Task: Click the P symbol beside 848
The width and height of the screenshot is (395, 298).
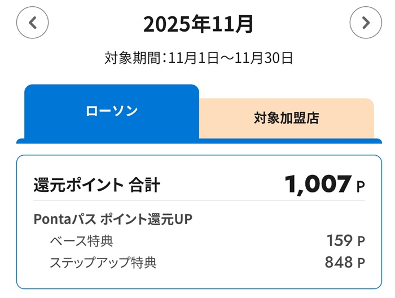Action: (x=361, y=263)
